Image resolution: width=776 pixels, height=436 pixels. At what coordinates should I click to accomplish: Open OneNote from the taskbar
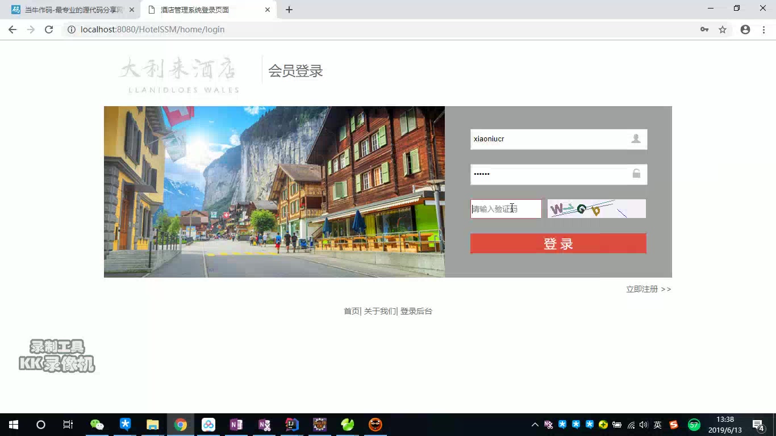[236, 425]
